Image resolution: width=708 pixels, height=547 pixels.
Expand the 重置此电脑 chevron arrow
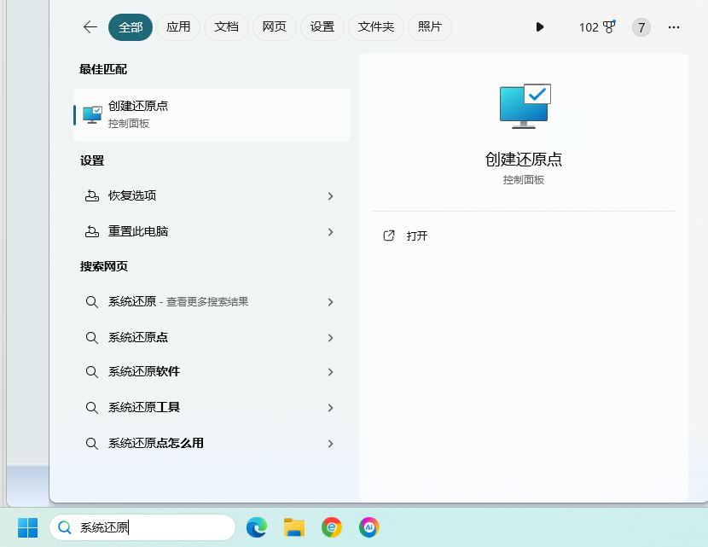point(330,232)
